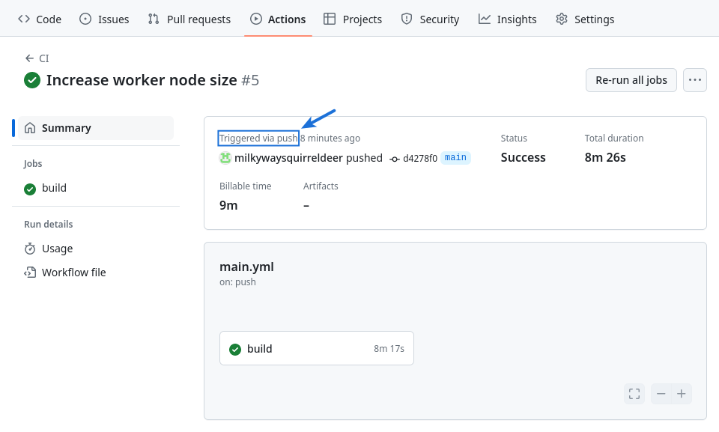Click the main branch label
The image size is (719, 432).
click(x=455, y=158)
